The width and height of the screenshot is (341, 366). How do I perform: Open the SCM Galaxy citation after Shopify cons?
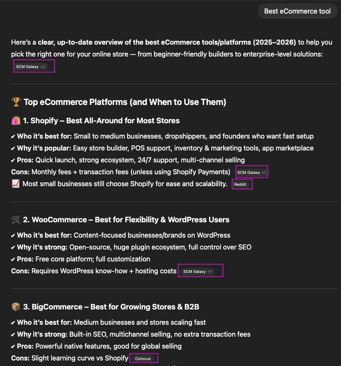[252, 172]
